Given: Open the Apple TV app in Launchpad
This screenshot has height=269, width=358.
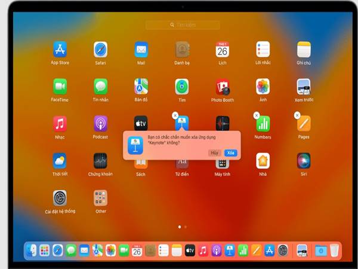Looking at the screenshot, I should click(x=141, y=123).
